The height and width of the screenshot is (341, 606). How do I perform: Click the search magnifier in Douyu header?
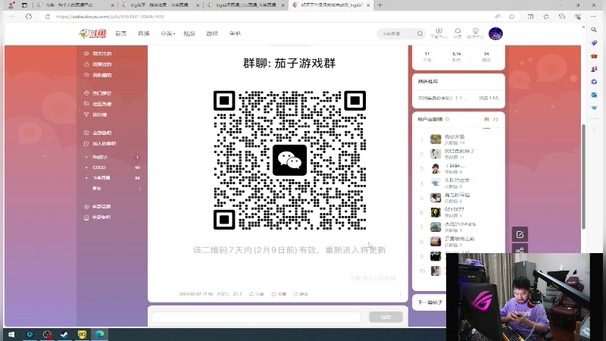pos(420,33)
